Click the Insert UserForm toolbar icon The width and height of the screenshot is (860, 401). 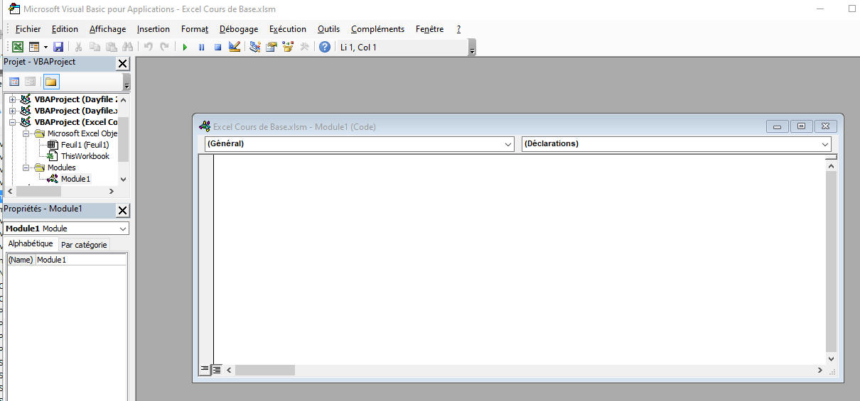click(x=33, y=47)
